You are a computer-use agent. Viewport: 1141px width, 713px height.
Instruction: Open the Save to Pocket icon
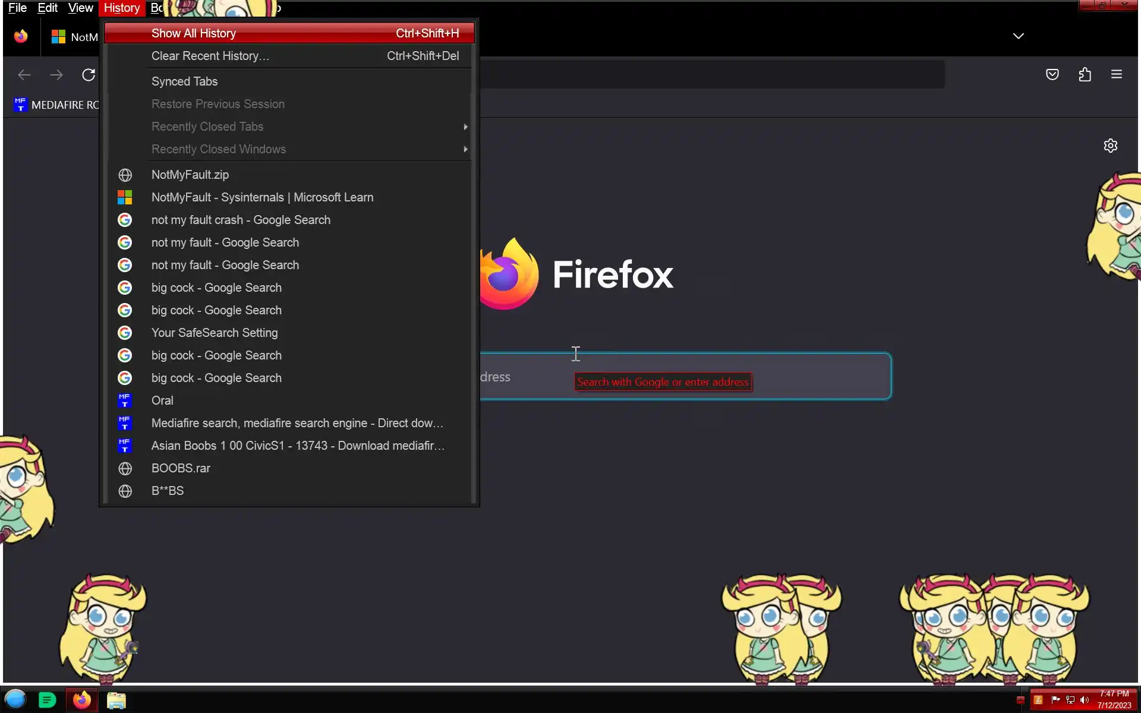[x=1052, y=74]
